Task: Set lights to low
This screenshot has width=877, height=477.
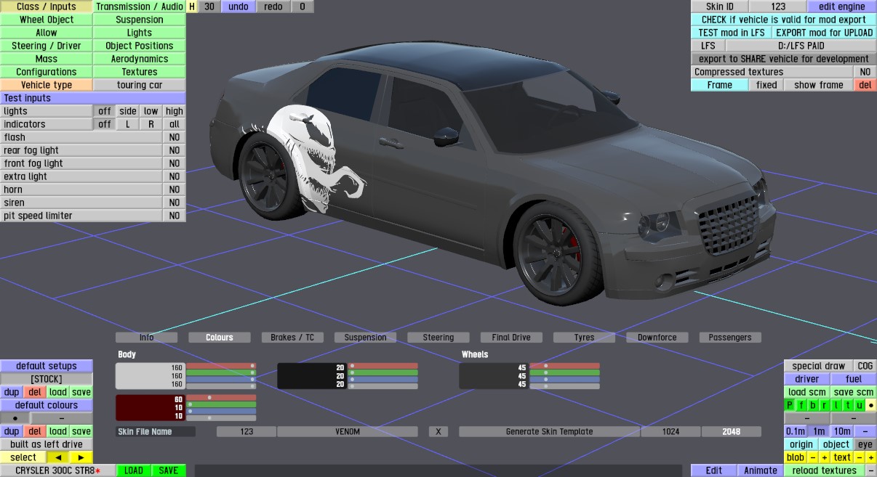Action: click(151, 111)
